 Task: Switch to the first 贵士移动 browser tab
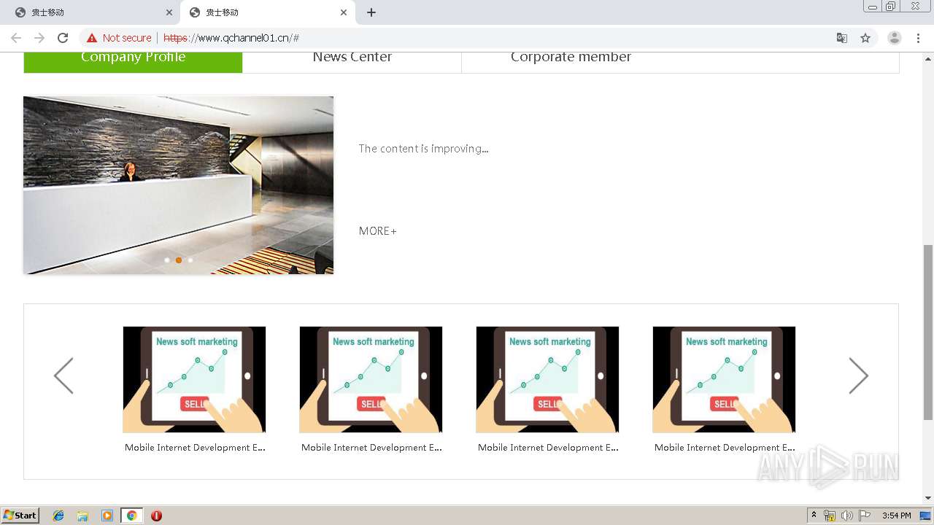91,12
